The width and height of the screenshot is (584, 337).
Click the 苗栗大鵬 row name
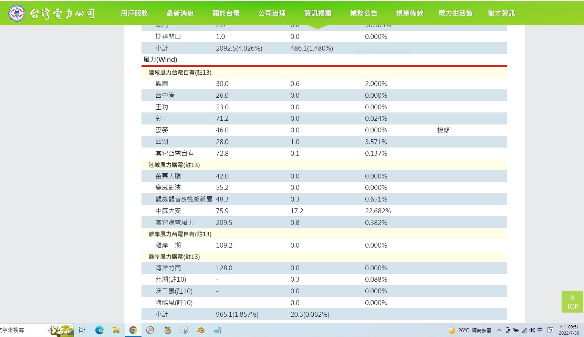[x=168, y=176]
